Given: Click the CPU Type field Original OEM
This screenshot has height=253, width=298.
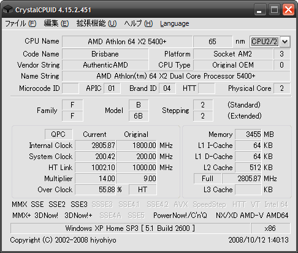Looking at the screenshot, I should (233, 65).
